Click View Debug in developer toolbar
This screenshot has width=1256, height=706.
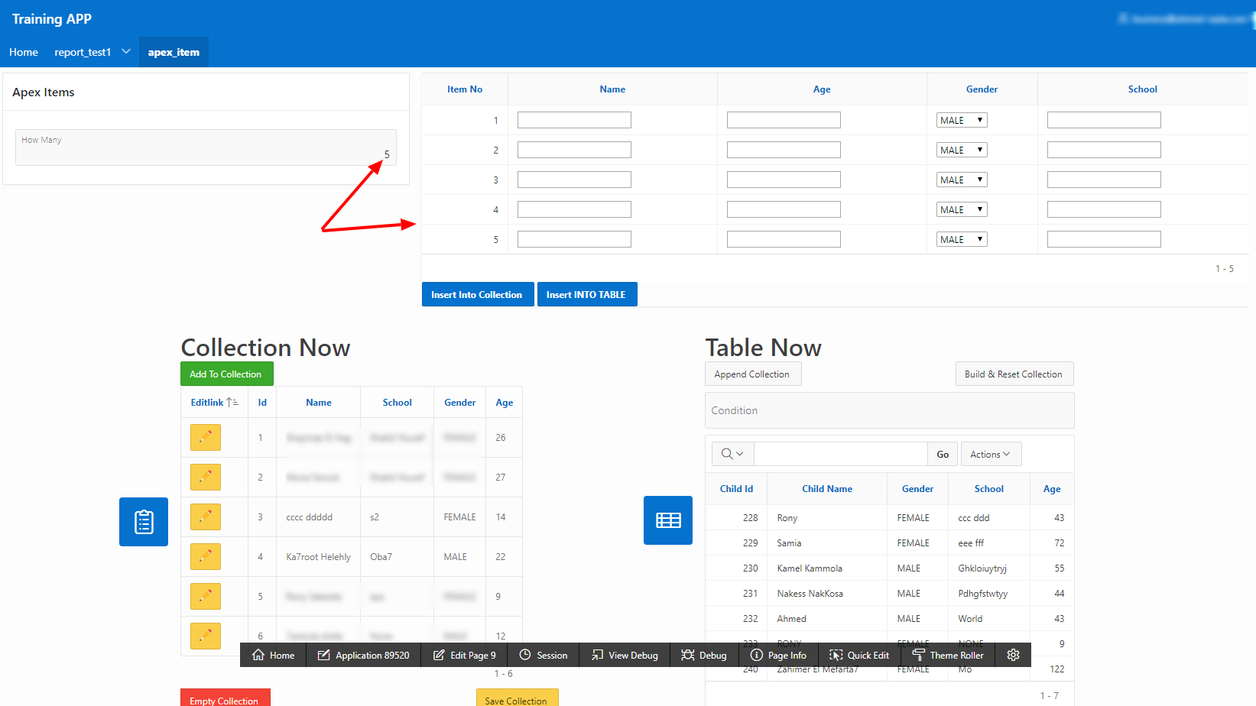(x=625, y=655)
